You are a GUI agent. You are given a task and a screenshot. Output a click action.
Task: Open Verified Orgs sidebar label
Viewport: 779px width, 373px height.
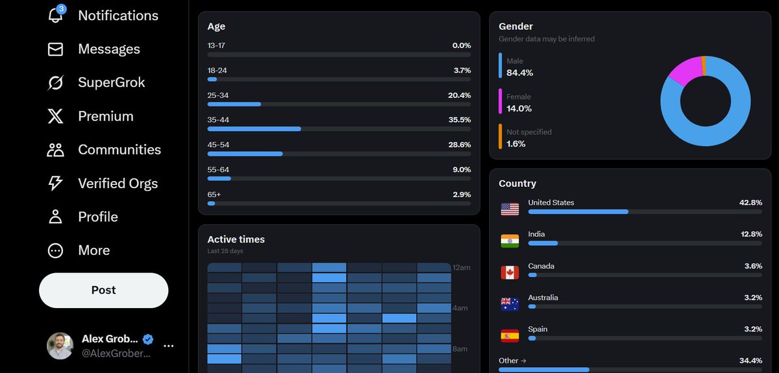coord(118,184)
